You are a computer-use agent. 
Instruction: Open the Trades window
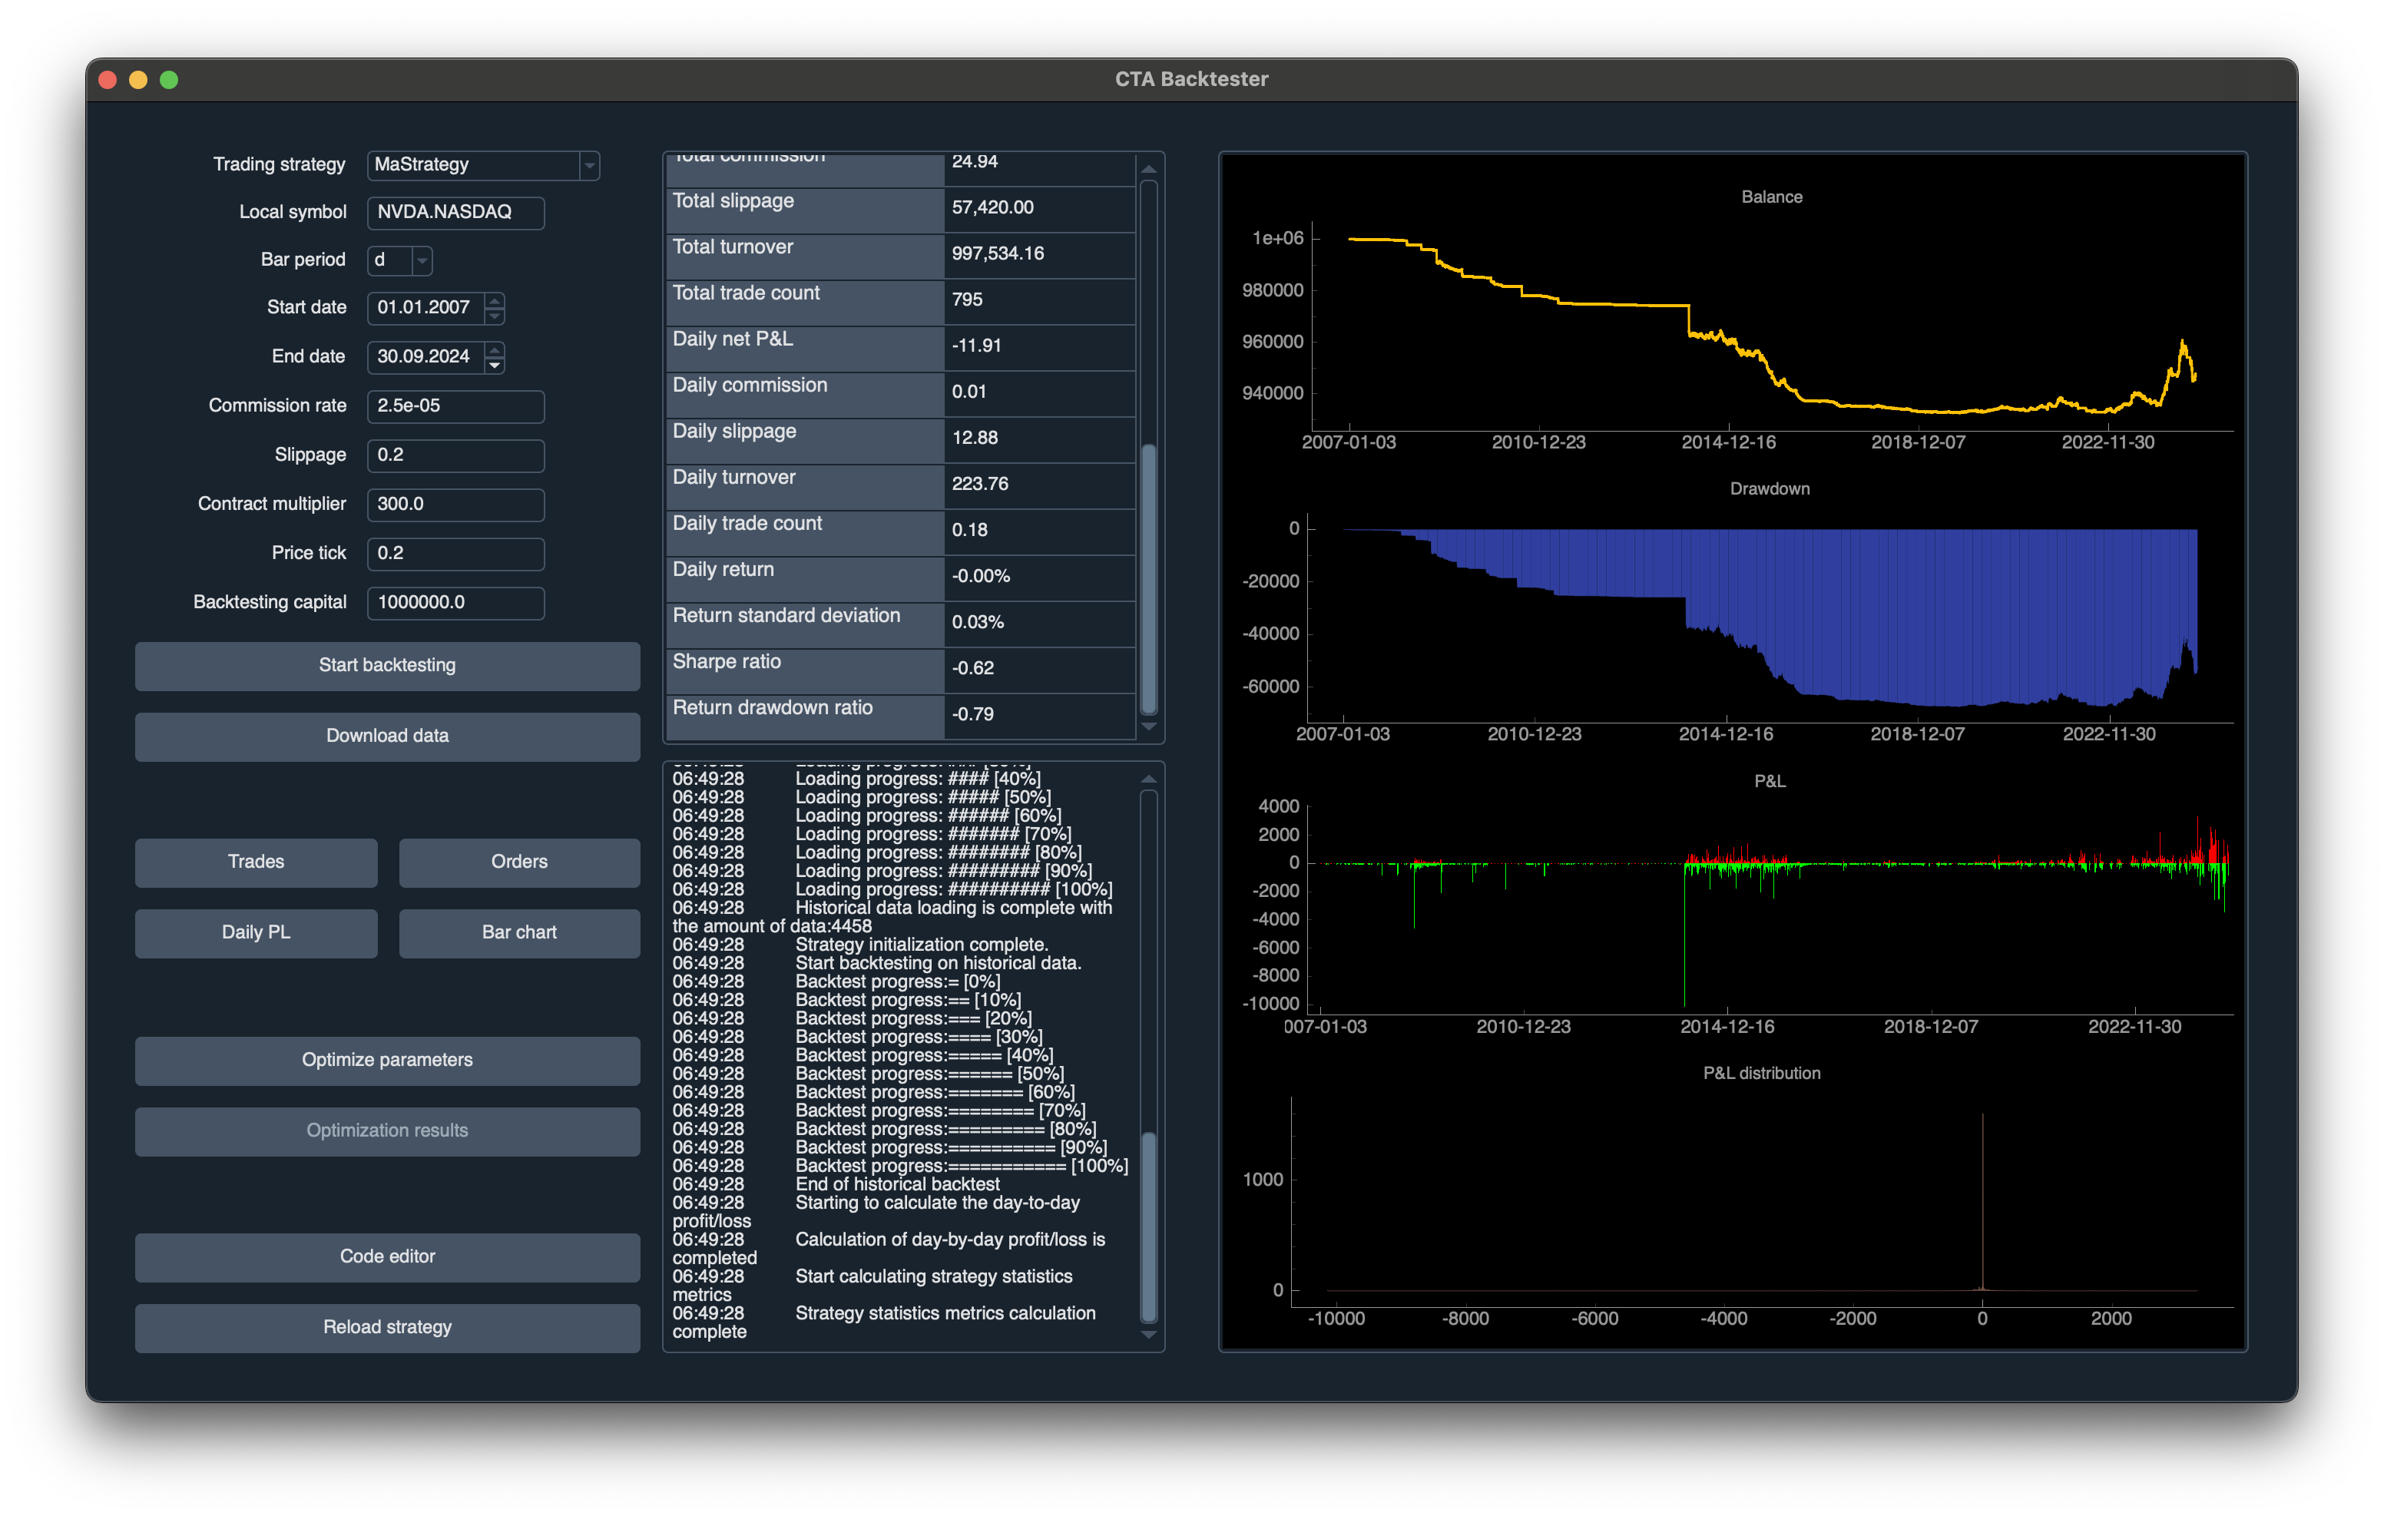point(256,862)
